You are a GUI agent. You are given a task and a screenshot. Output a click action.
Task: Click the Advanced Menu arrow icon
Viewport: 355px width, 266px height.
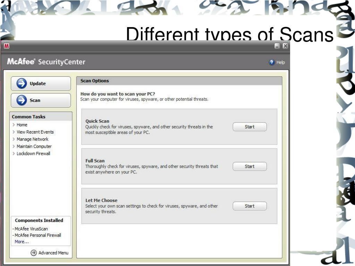(x=34, y=253)
